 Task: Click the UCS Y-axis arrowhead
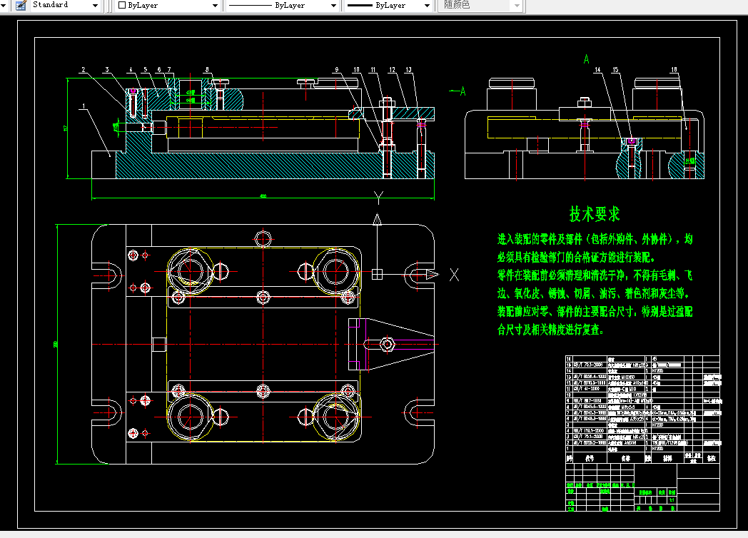377,219
